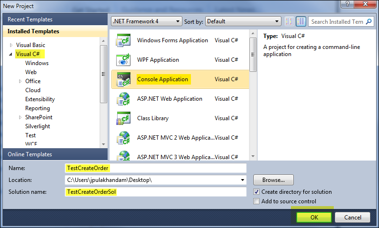Click the 'WPF Application' template name
The image size is (379, 228).
coord(158,60)
